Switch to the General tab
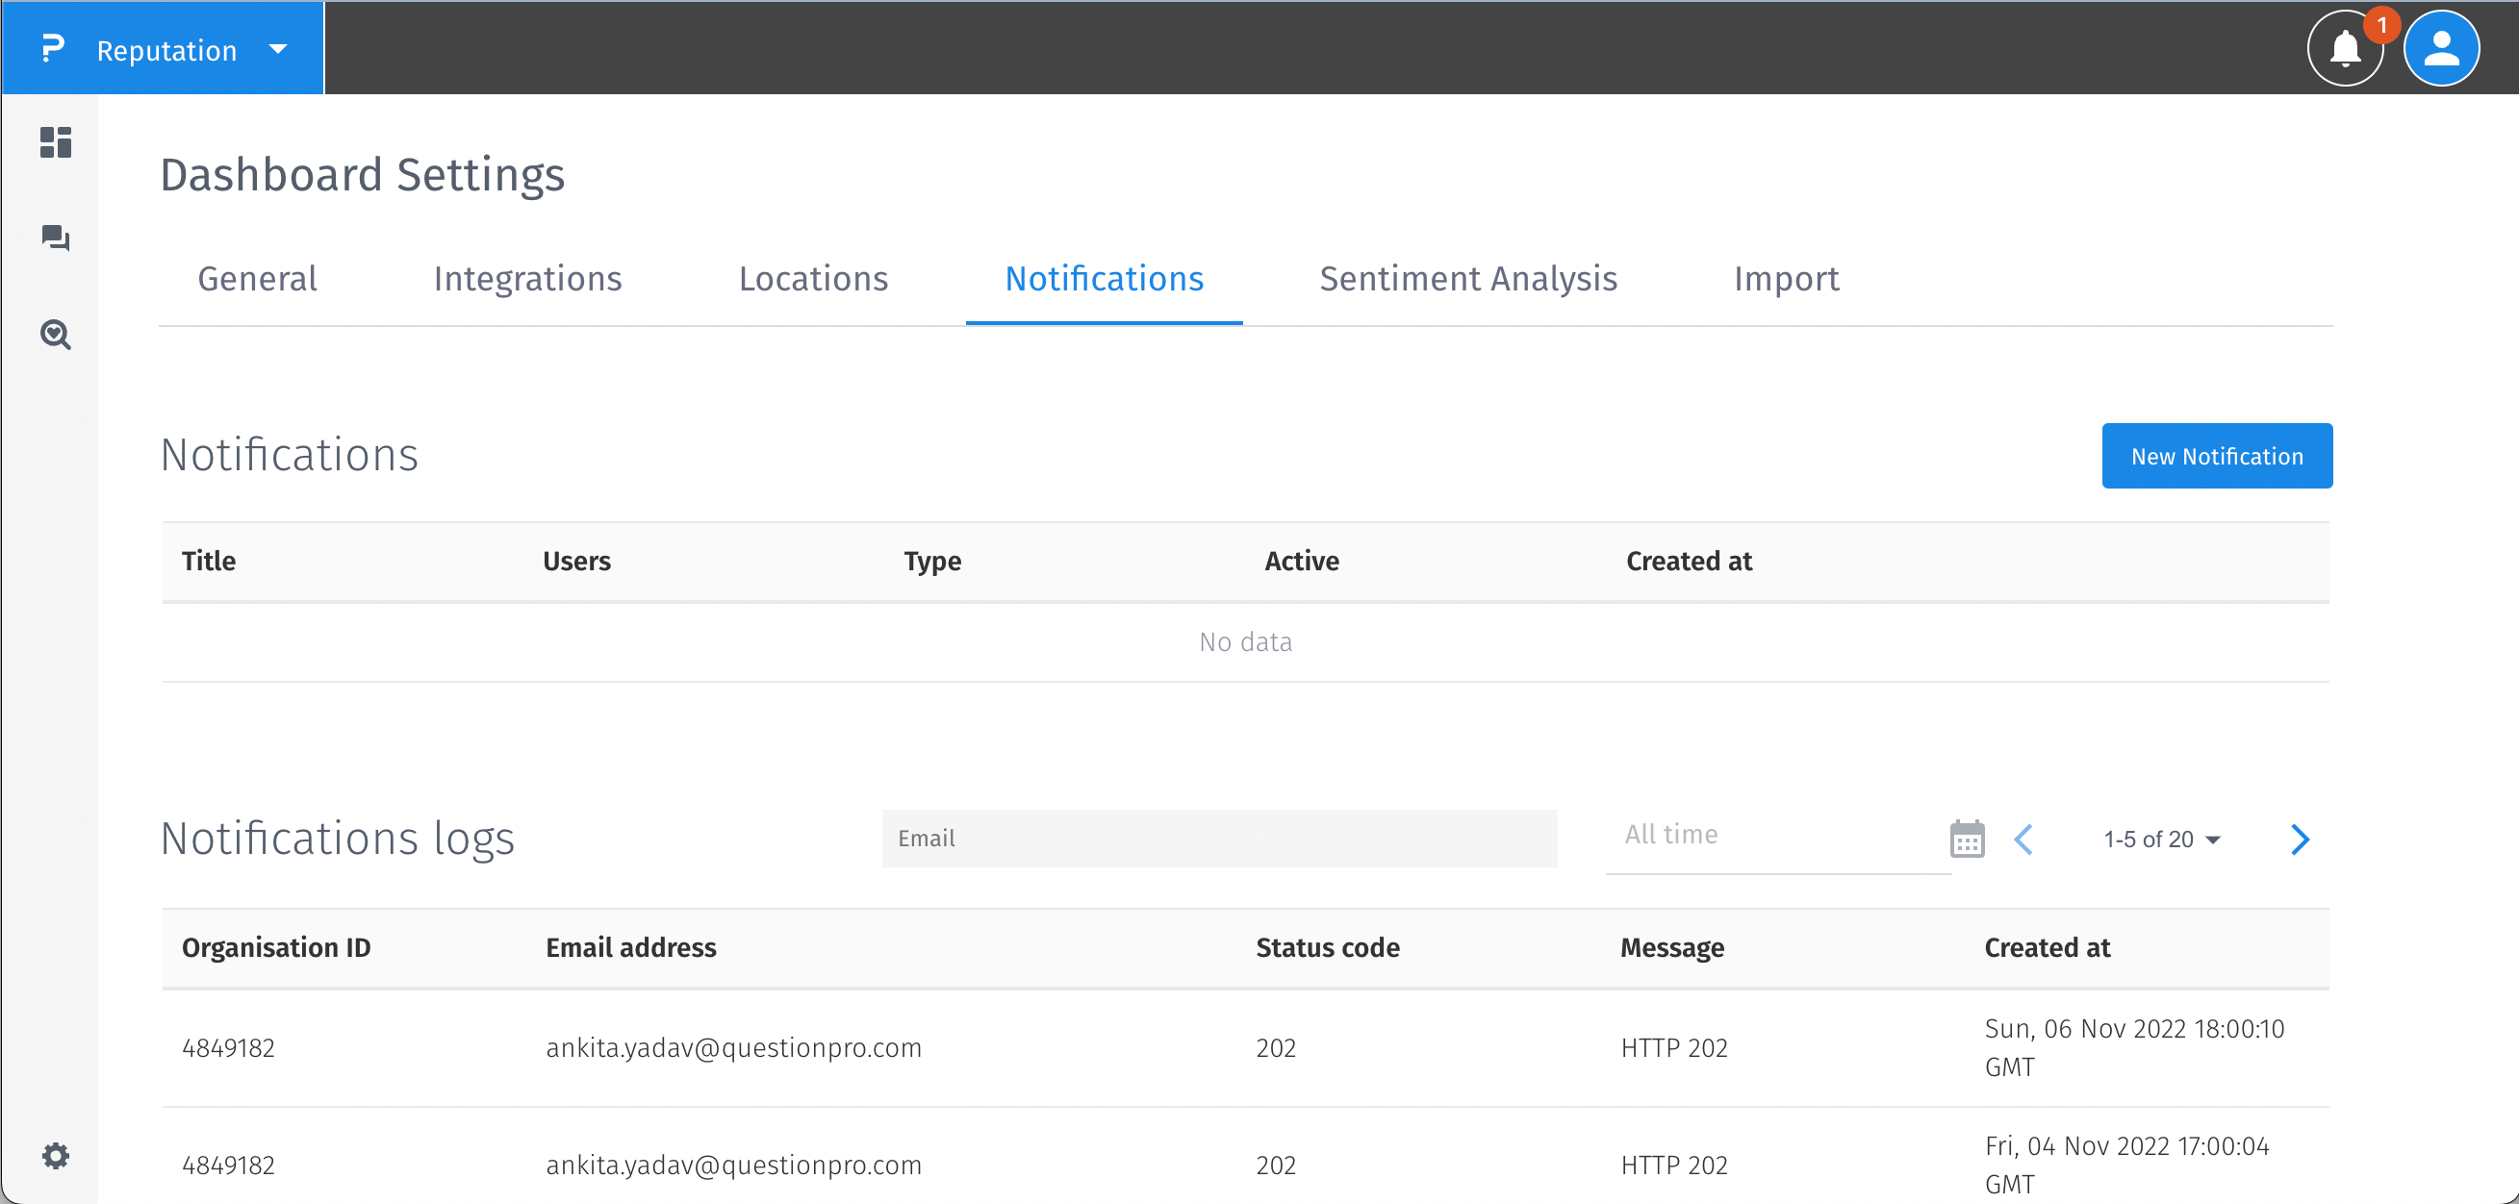 coord(257,280)
